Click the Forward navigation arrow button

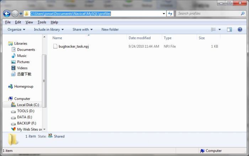click(x=15, y=14)
